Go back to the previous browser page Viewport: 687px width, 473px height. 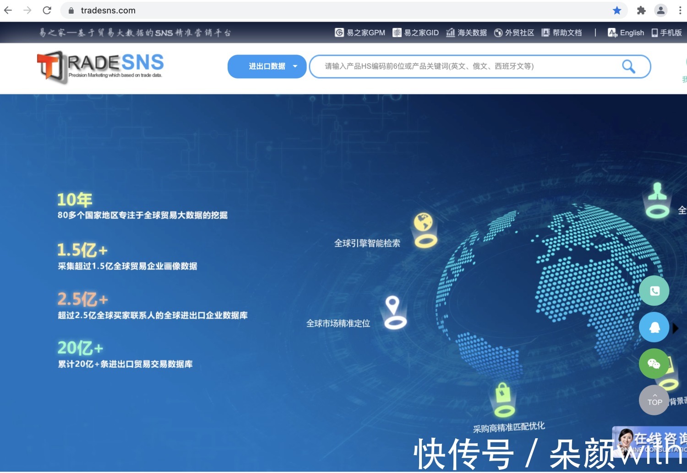click(8, 10)
